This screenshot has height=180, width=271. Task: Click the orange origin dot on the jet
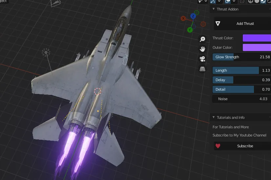(98, 111)
